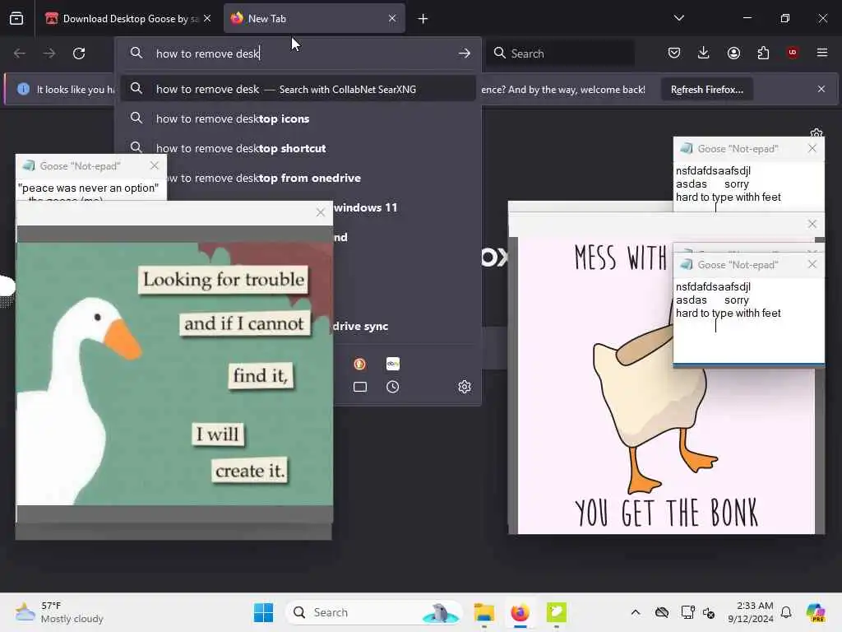Click Firefox icon in taskbar
This screenshot has height=632, width=842.
pos(520,612)
